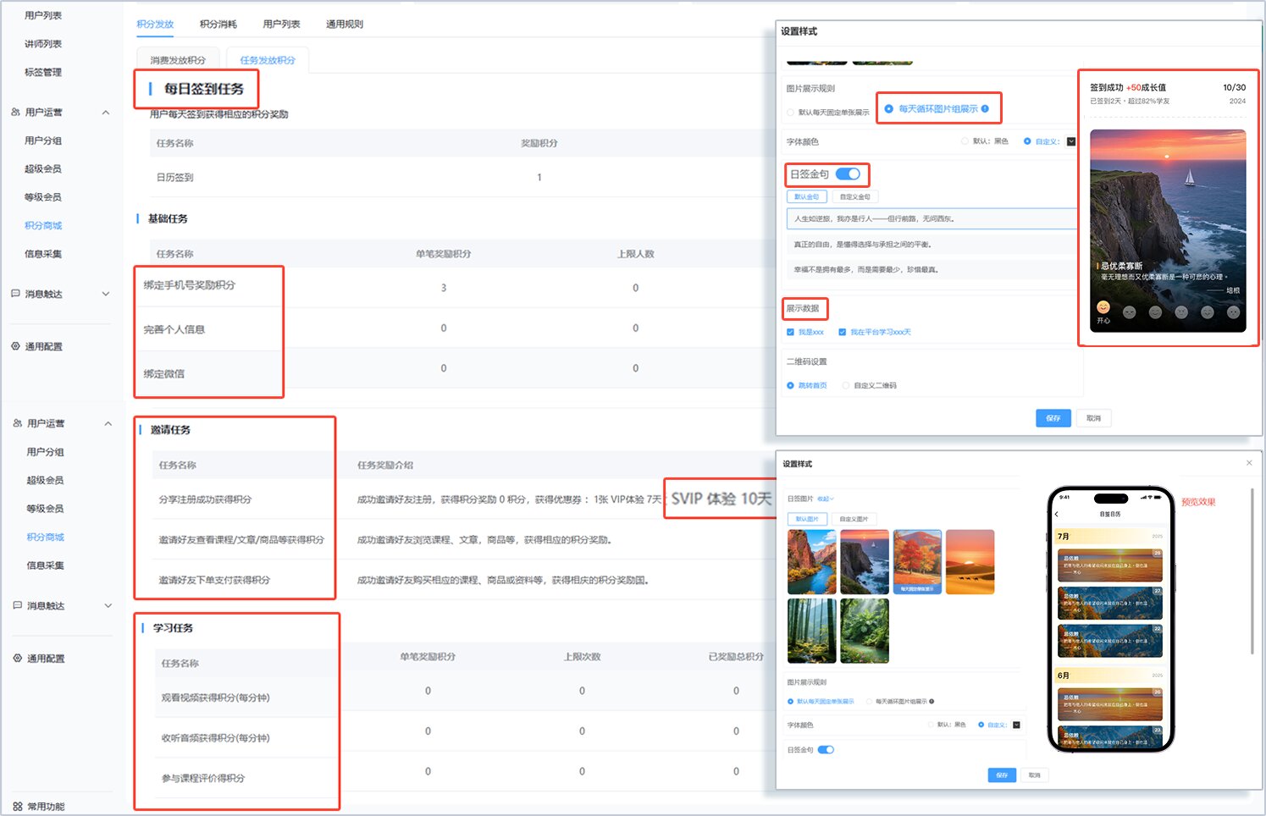
Task: Click the 自定义金句 button
Action: tap(854, 196)
